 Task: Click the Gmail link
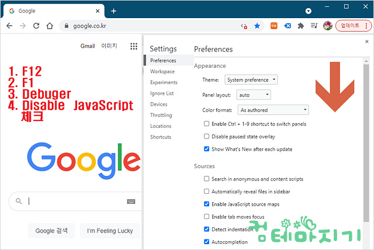88,46
